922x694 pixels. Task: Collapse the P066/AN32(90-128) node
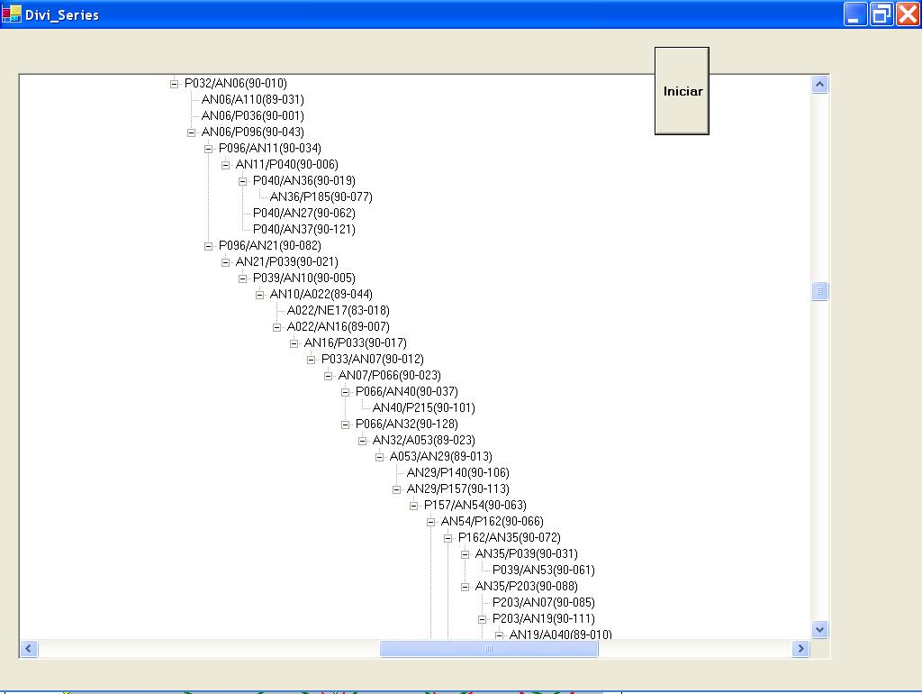(346, 425)
